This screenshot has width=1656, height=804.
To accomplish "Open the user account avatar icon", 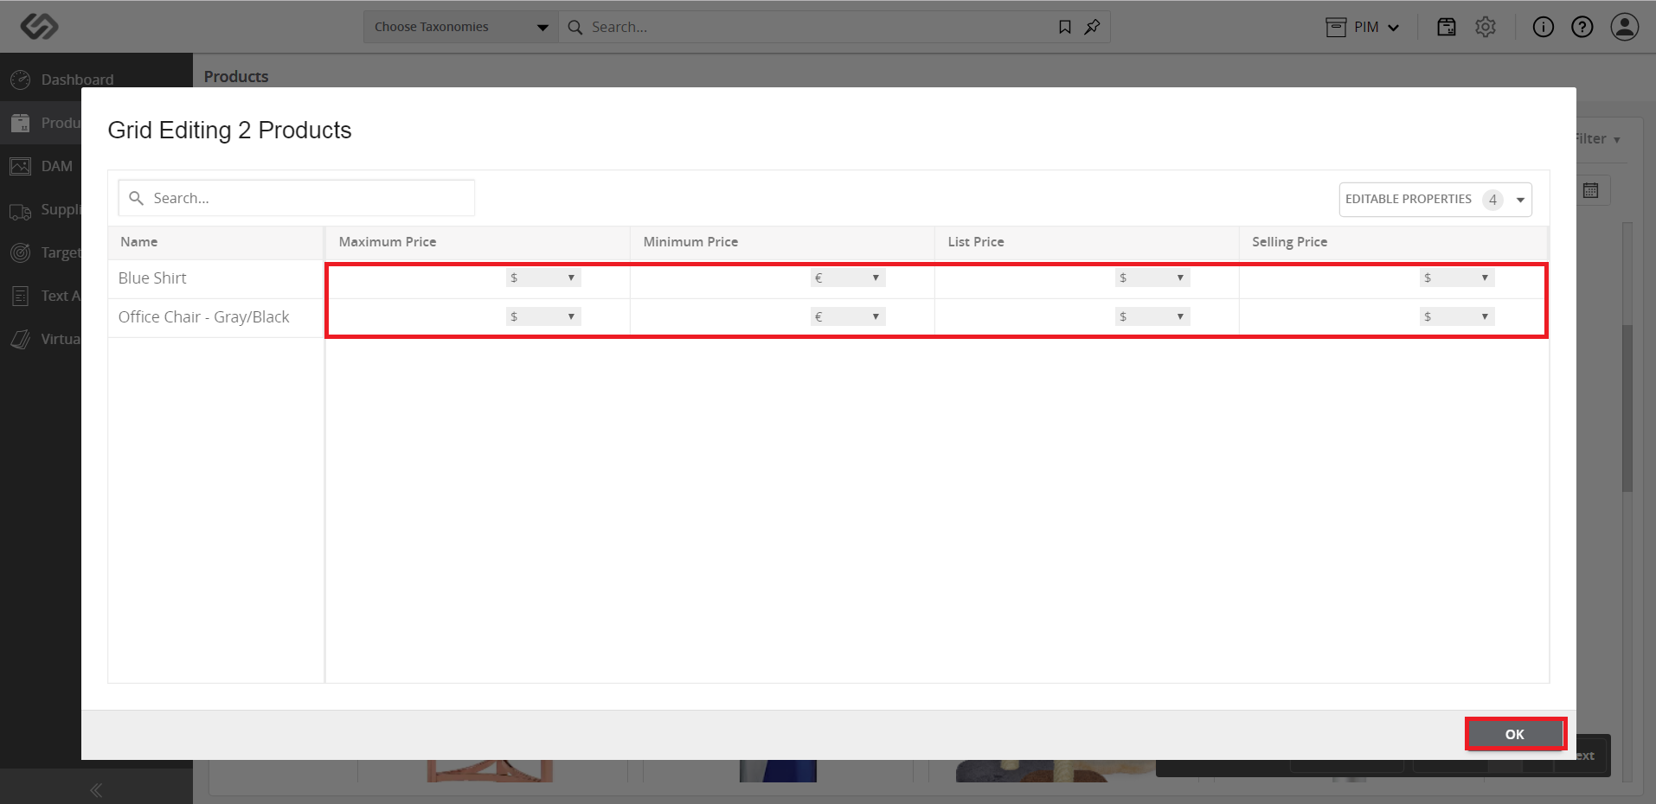I will click(x=1625, y=27).
